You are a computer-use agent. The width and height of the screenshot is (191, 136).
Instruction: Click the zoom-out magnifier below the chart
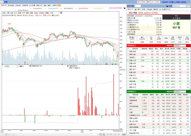tap(101, 134)
